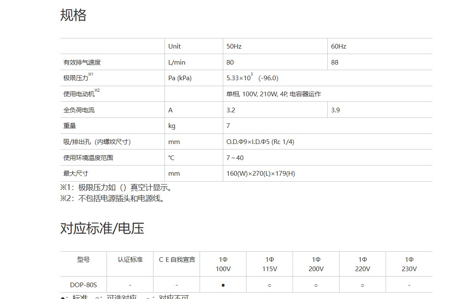This screenshot has width=463, height=299.
Task: Click the hollow circle under 1Φ 220V
Action: coord(362,285)
